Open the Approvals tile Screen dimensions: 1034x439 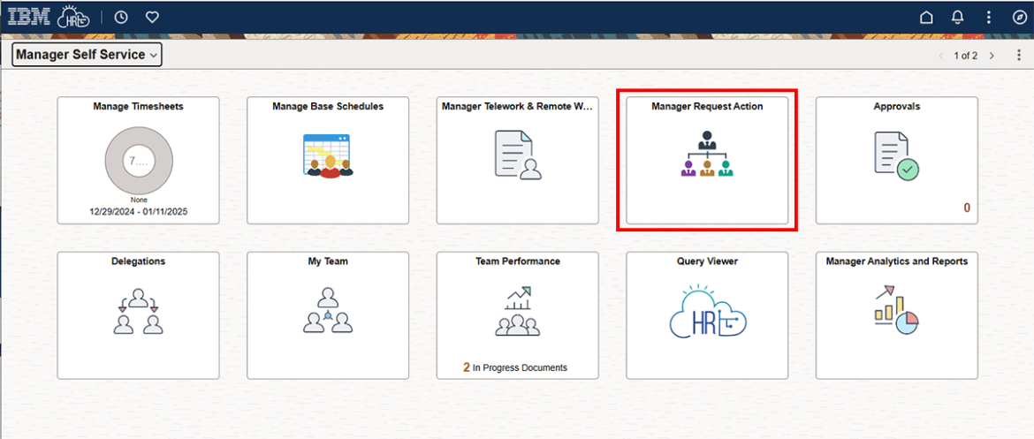(x=896, y=161)
